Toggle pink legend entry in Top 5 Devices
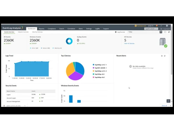Screen dimensions: 174x131 point(98,77)
